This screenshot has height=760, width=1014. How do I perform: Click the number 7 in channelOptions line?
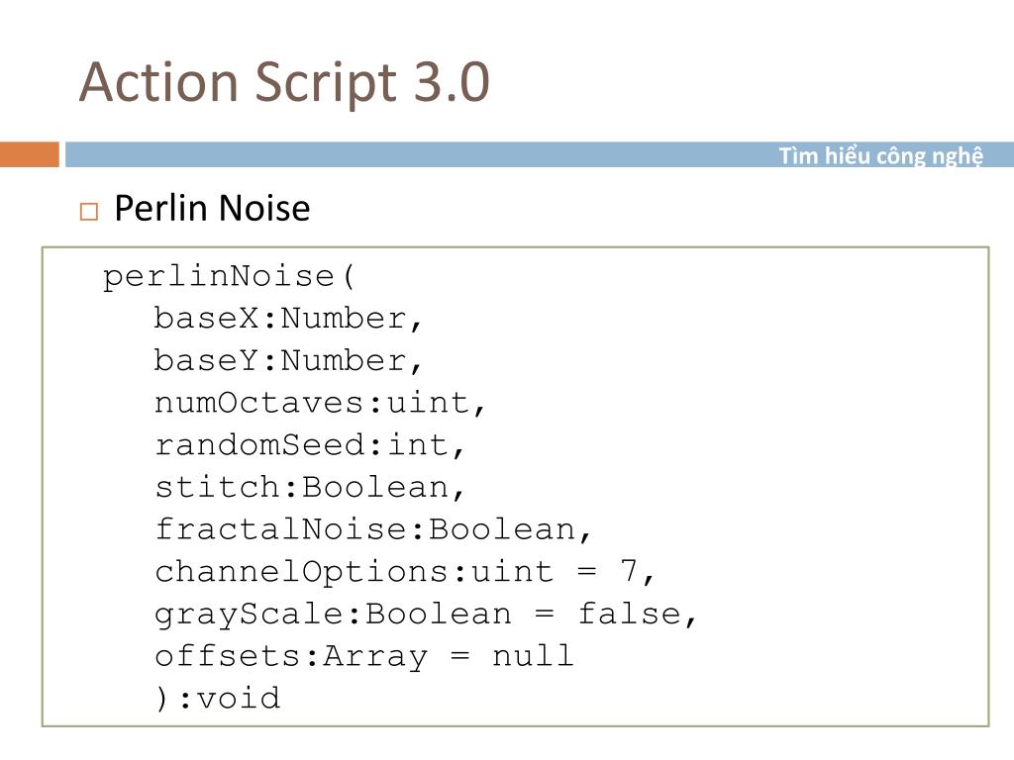[629, 572]
